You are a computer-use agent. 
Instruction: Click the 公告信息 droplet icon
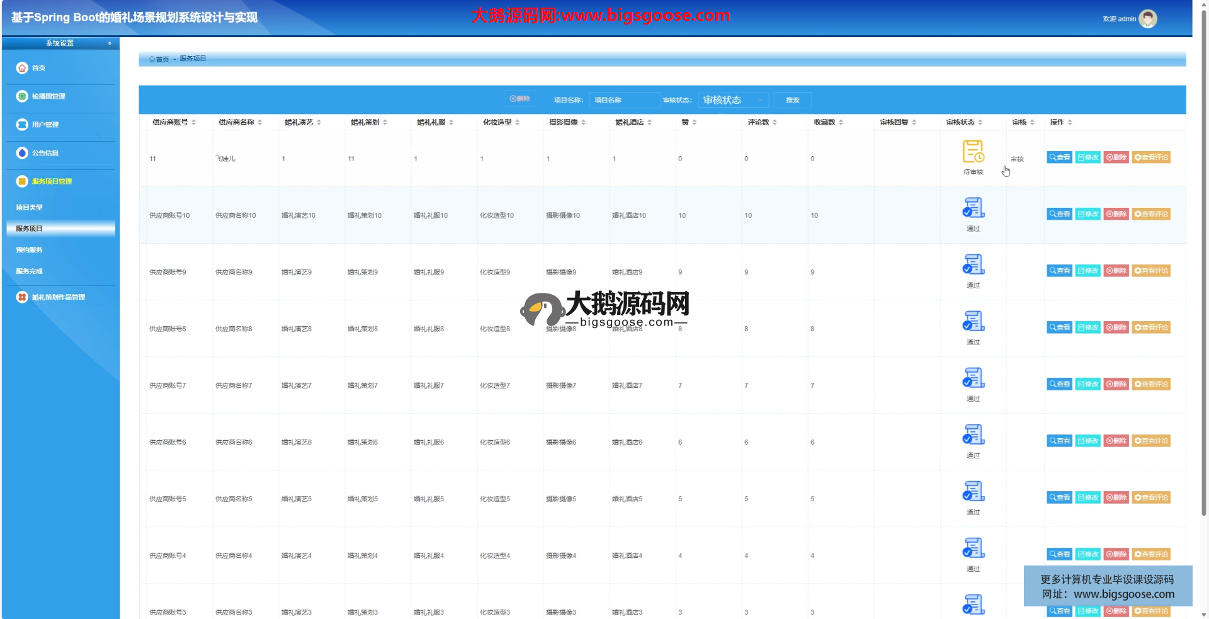[22, 153]
